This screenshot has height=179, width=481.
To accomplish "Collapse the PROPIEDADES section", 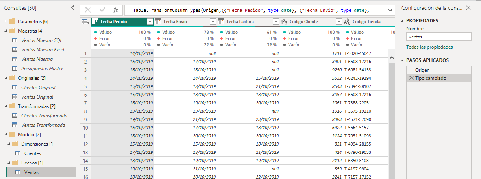I will [403, 21].
